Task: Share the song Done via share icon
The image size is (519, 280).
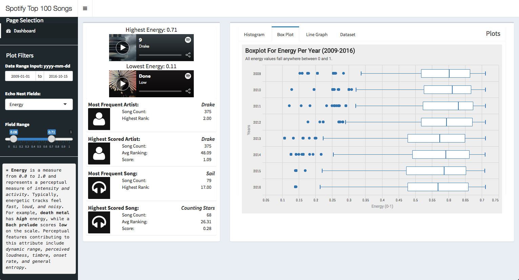Action: (x=188, y=91)
